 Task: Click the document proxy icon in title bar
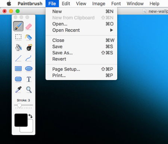coord(144,12)
